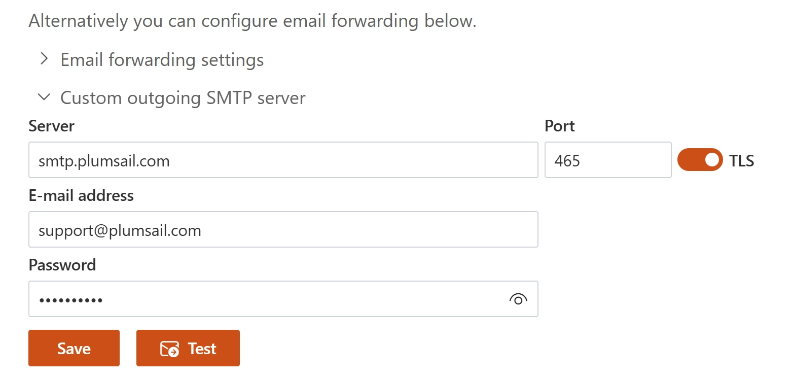Click the E-mail address label

(81, 195)
